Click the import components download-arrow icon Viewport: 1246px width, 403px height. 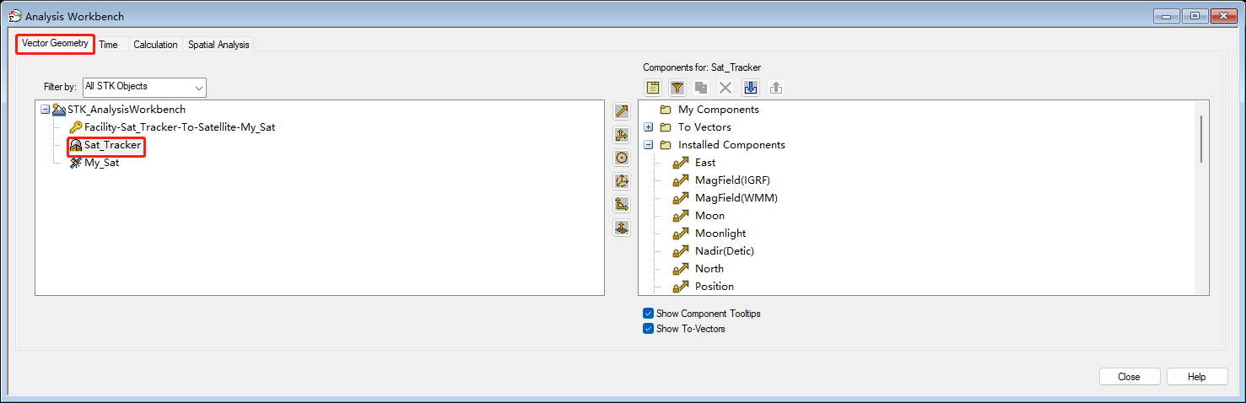(x=751, y=88)
